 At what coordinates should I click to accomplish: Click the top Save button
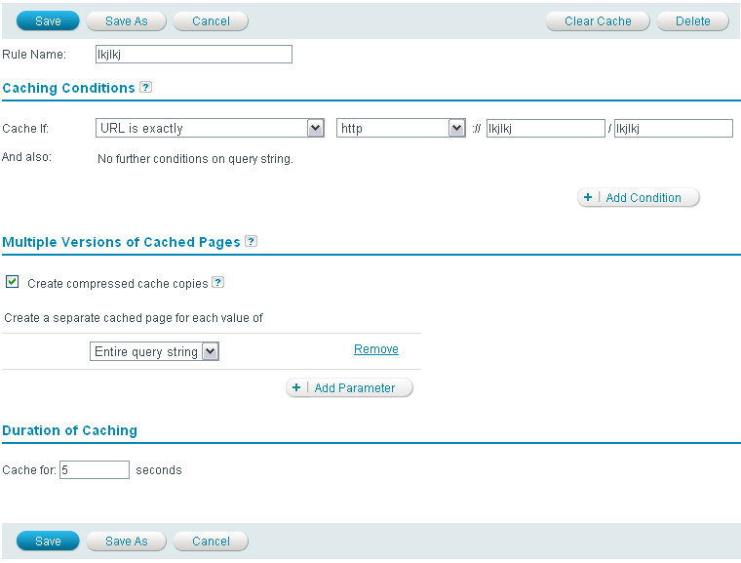click(x=48, y=20)
